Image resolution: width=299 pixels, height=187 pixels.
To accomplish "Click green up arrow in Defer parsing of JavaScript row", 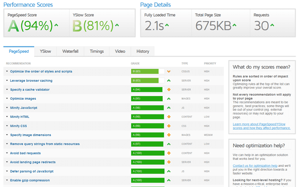I will coord(169,171).
